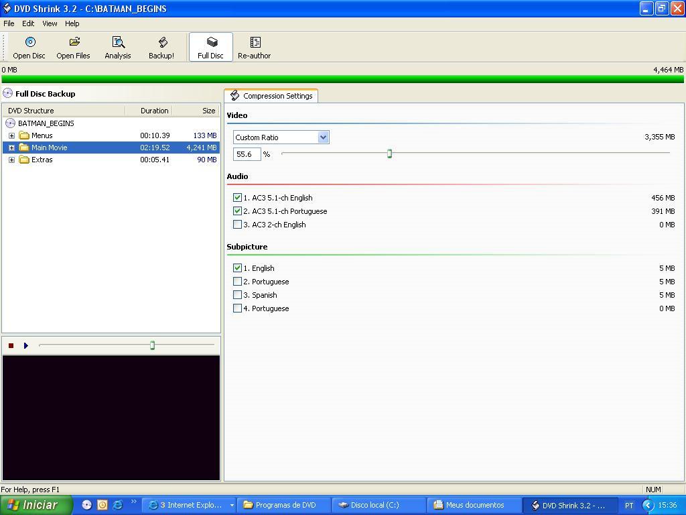Select the BATMAN_BEGINS root tree item

pyautogui.click(x=46, y=123)
